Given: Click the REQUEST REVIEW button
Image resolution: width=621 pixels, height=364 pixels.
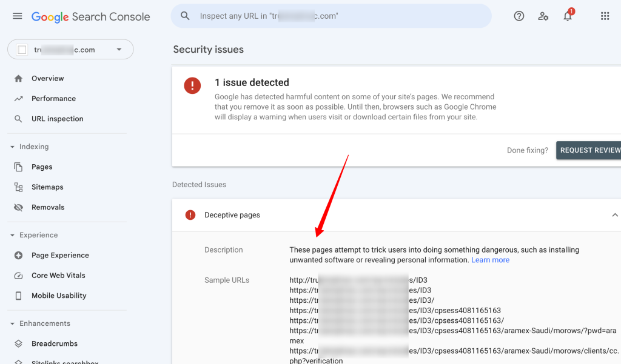Looking at the screenshot, I should point(589,150).
